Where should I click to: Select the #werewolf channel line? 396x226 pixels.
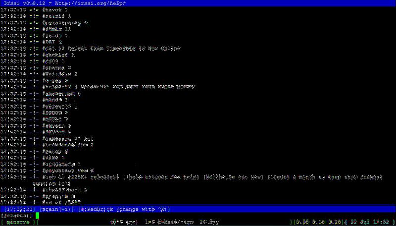(59, 107)
